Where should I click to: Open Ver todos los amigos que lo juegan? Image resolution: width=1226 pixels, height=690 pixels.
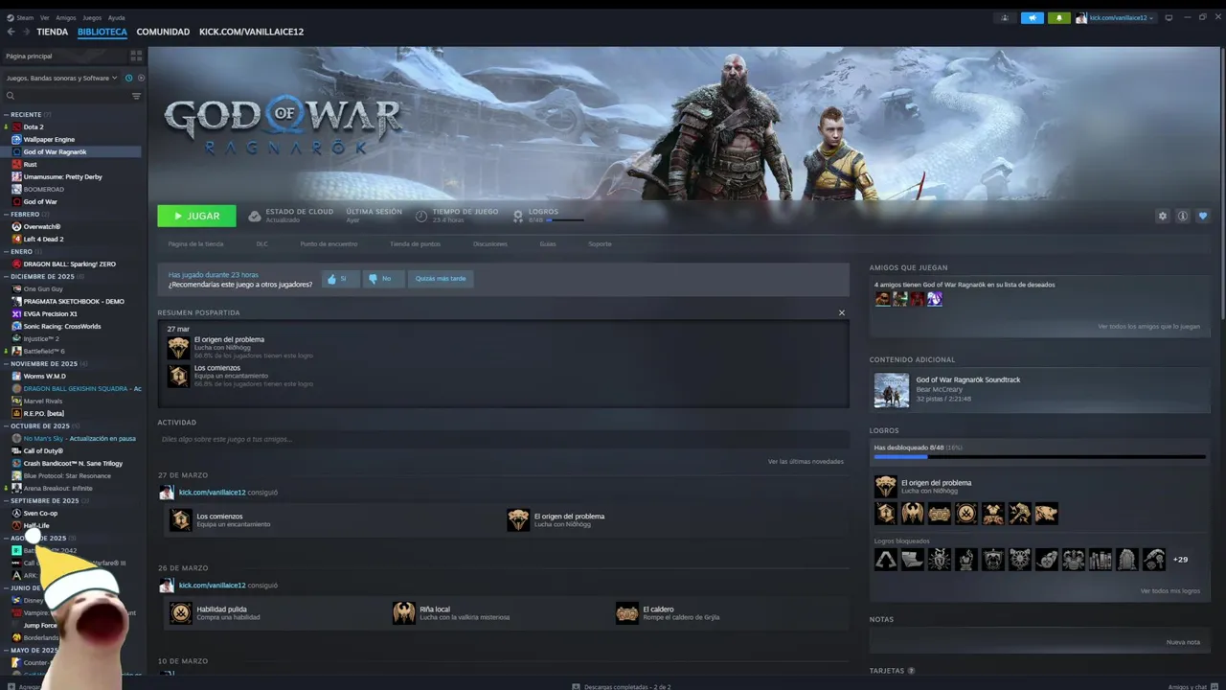[1148, 326]
